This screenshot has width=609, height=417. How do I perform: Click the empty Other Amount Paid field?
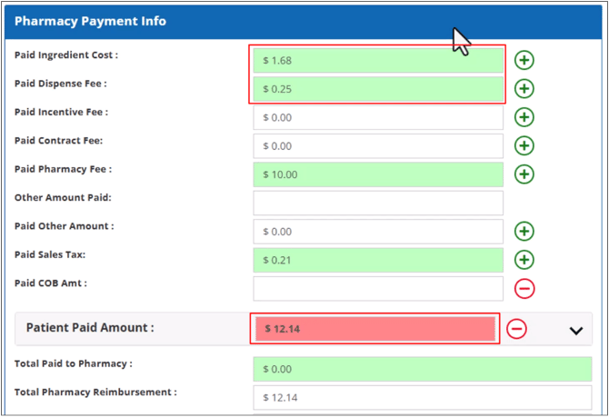tap(377, 203)
